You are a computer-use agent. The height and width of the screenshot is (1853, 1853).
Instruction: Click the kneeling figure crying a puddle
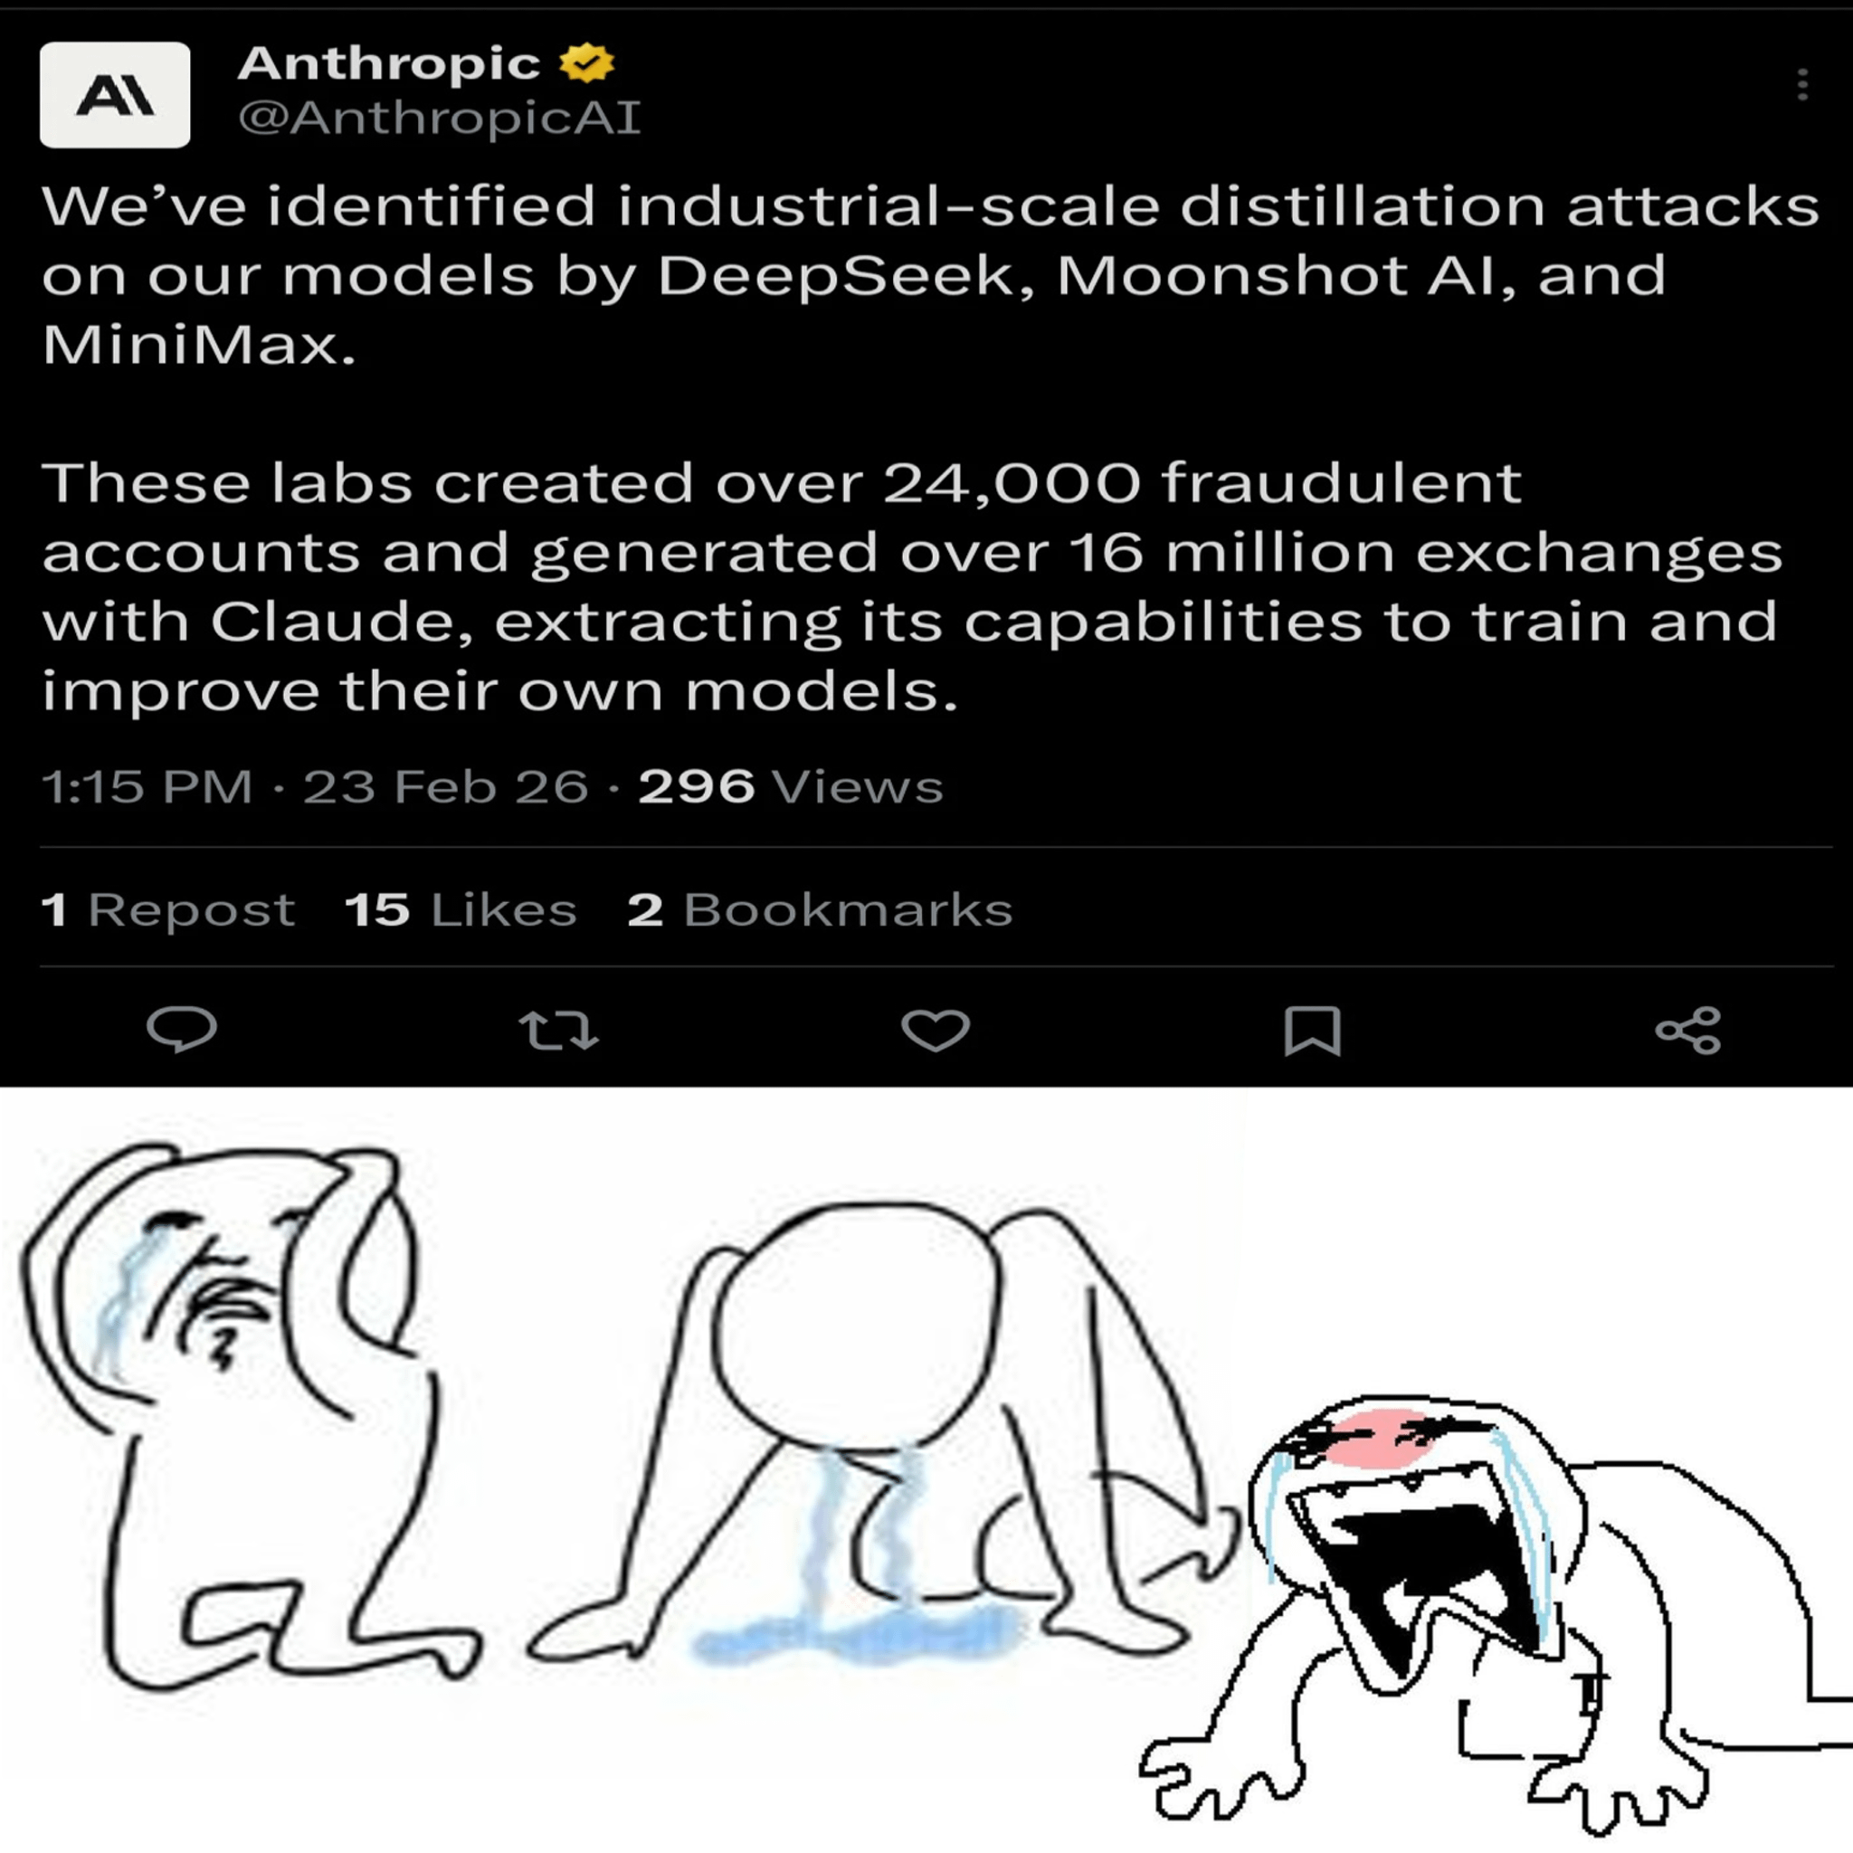click(x=863, y=1439)
